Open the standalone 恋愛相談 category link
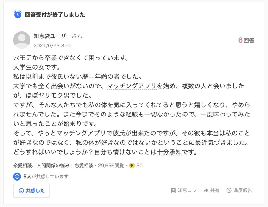268x207 pixels. [84, 166]
